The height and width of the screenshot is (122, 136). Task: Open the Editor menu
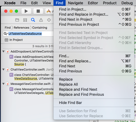click(93, 3)
